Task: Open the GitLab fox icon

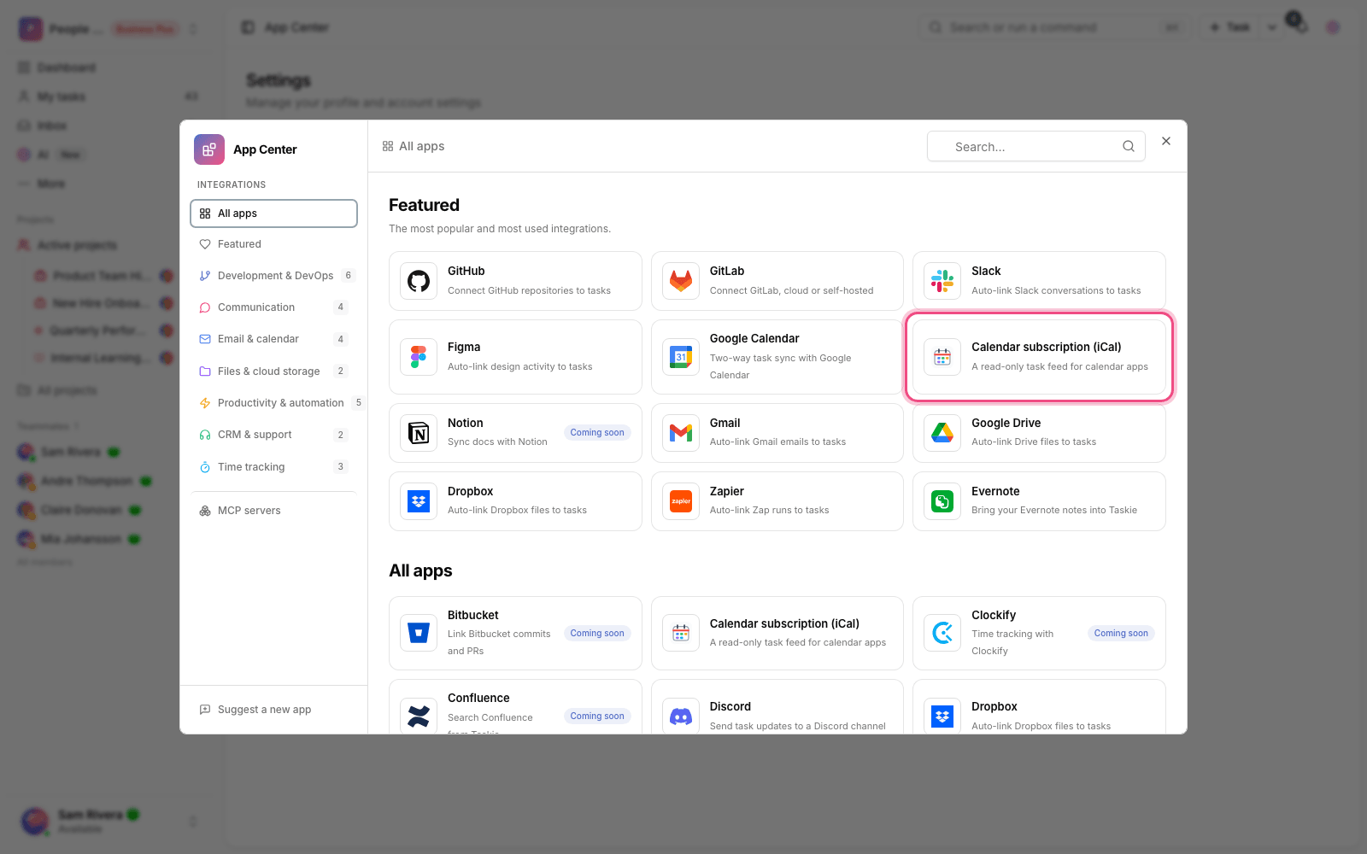Action: 681,281
